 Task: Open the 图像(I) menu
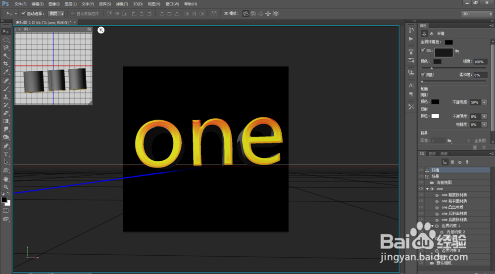pos(54,4)
